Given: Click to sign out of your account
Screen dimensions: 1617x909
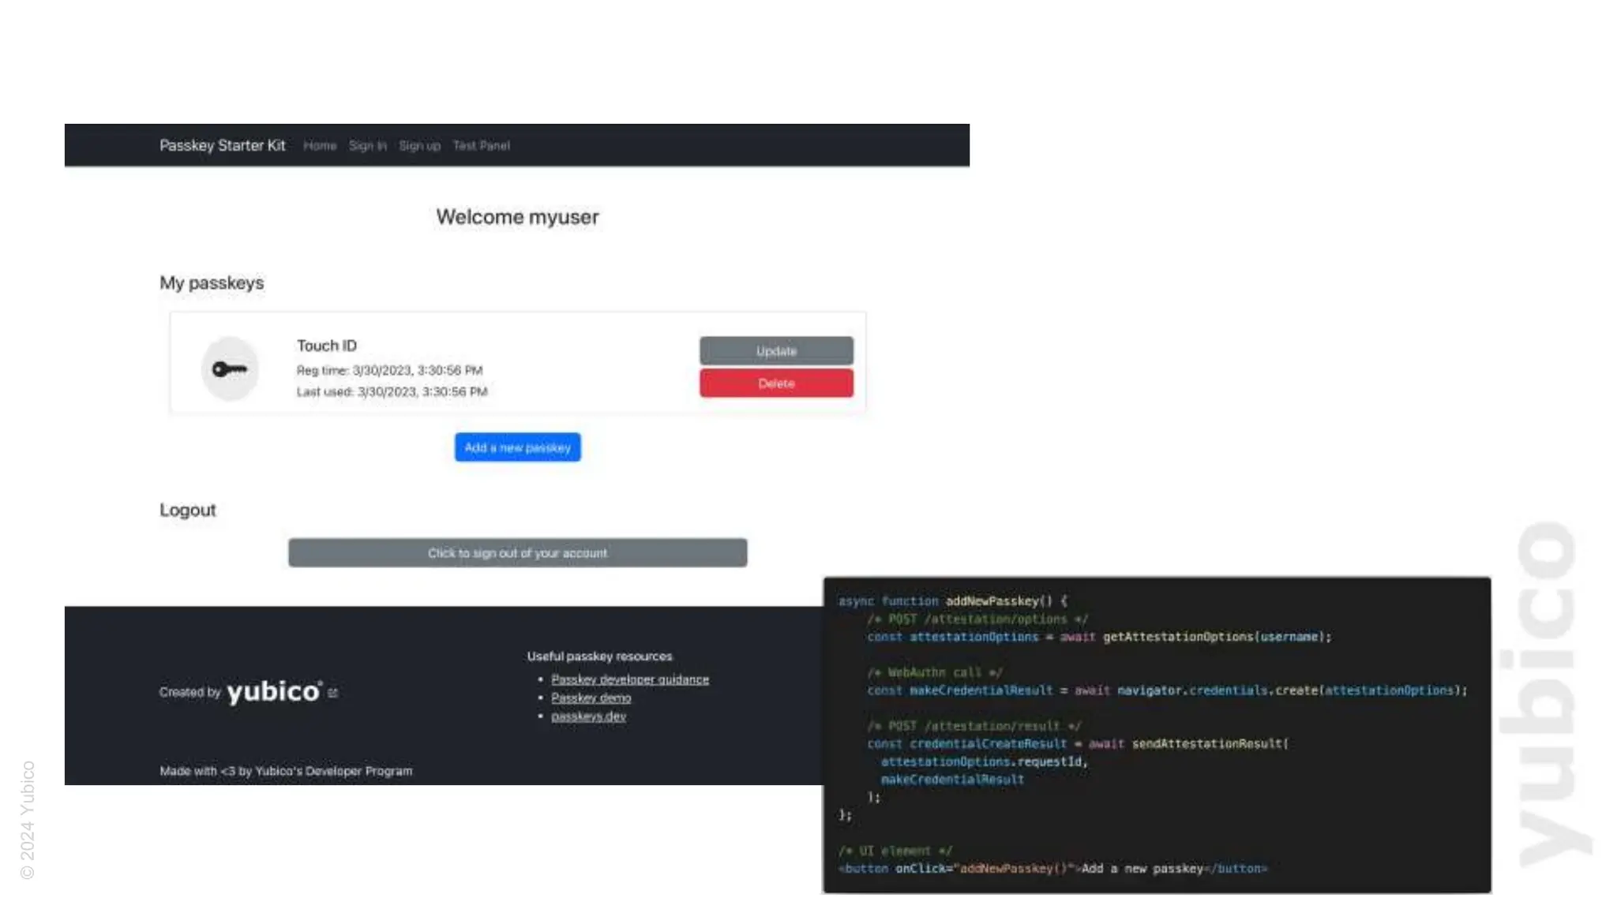Looking at the screenshot, I should pyautogui.click(x=517, y=553).
